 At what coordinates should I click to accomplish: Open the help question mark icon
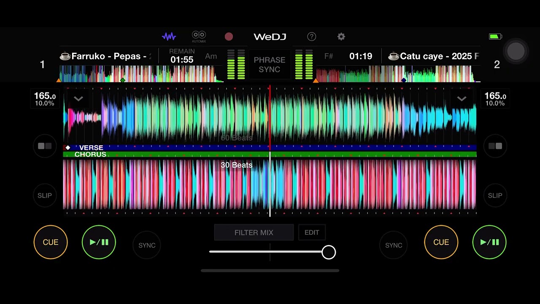coord(311,37)
